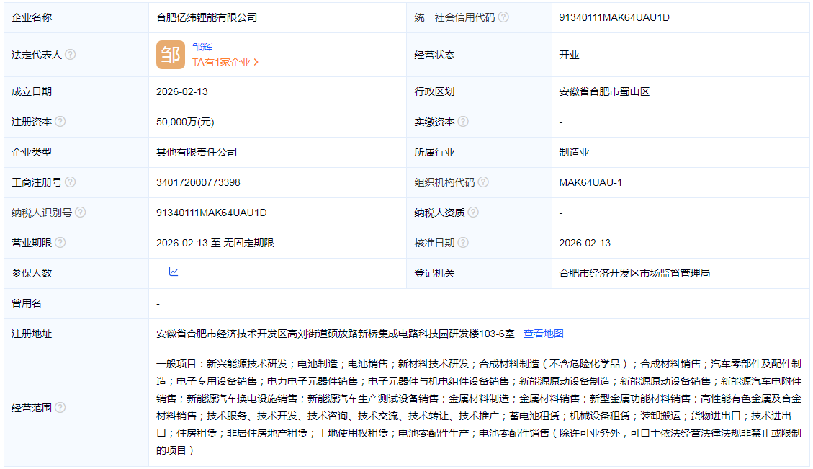The height and width of the screenshot is (469, 813).
Task: Open the tooltip icon for 企业类型
Action: tap(60, 151)
